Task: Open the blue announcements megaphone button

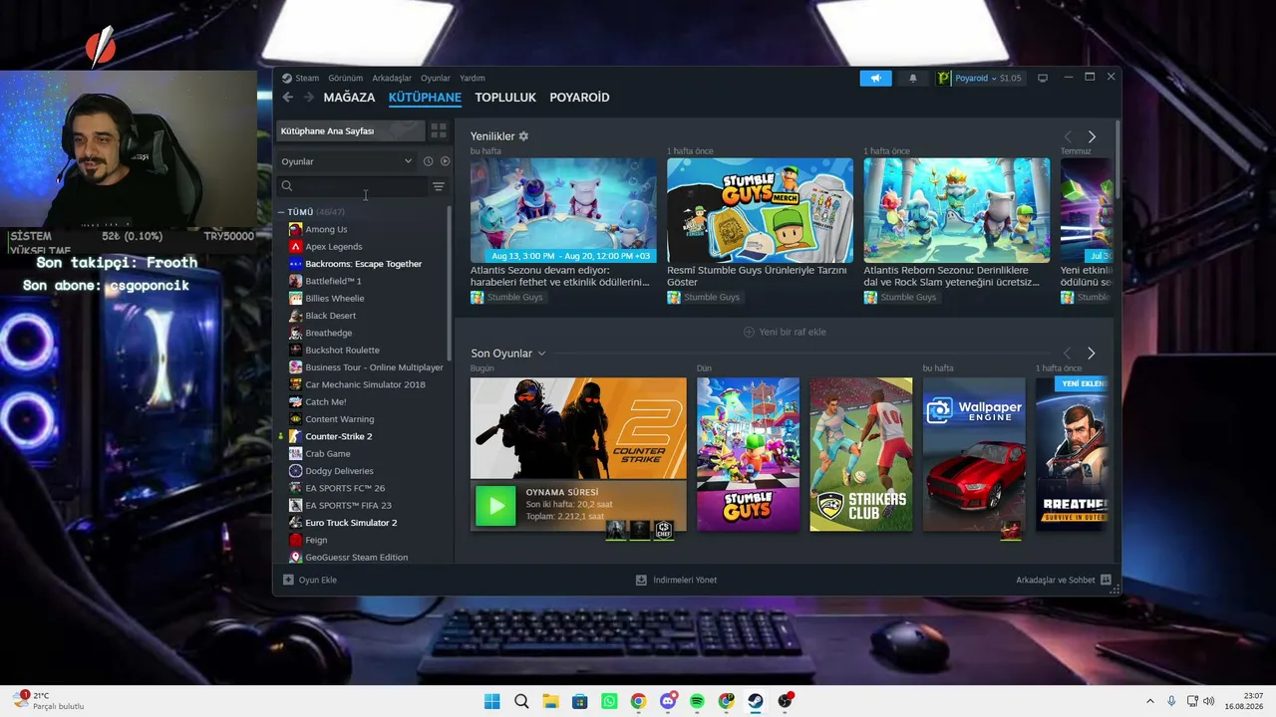Action: click(x=875, y=78)
